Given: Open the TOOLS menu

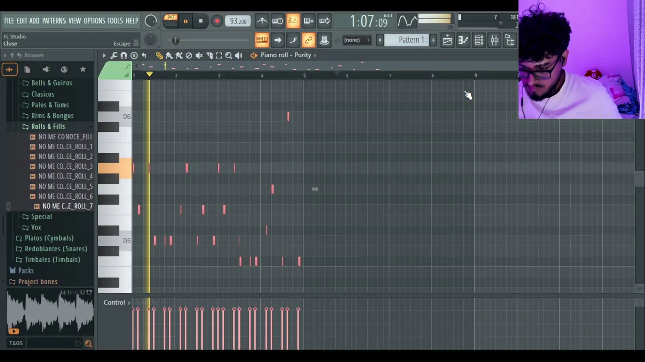Looking at the screenshot, I should (x=115, y=21).
